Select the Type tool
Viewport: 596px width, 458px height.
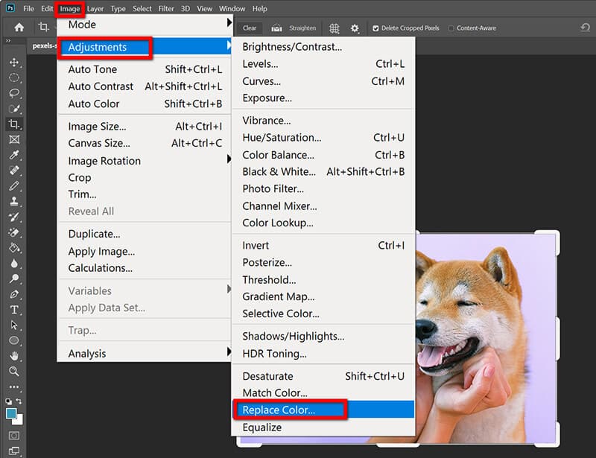tap(13, 311)
